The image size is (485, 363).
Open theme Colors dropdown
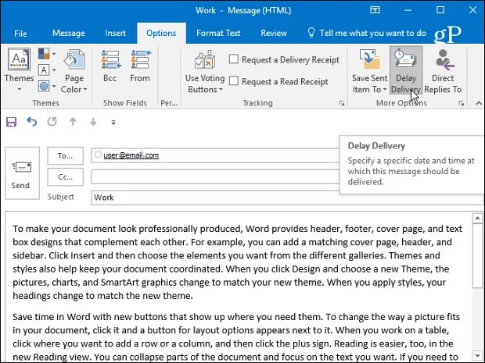click(47, 54)
